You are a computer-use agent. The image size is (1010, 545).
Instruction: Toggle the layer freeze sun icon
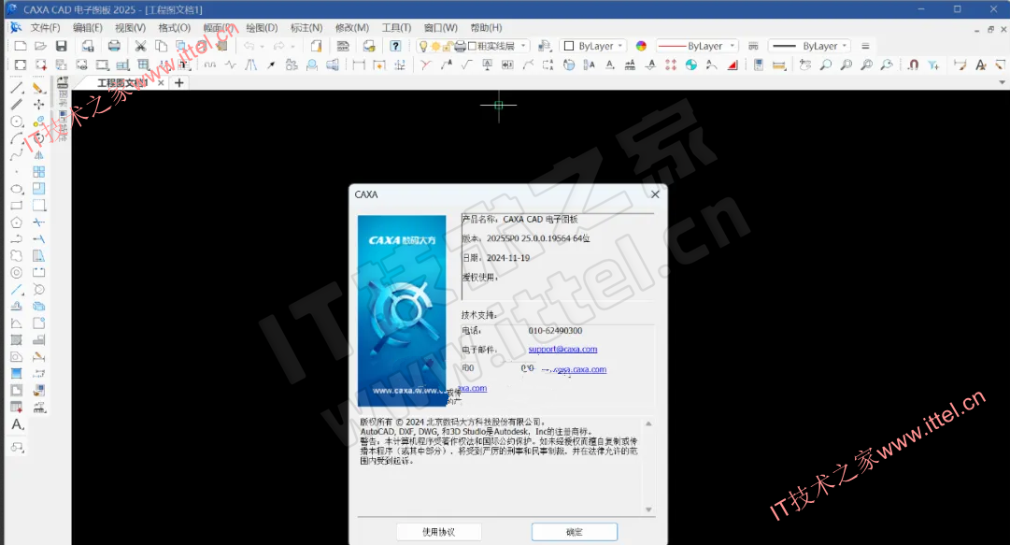pos(436,46)
